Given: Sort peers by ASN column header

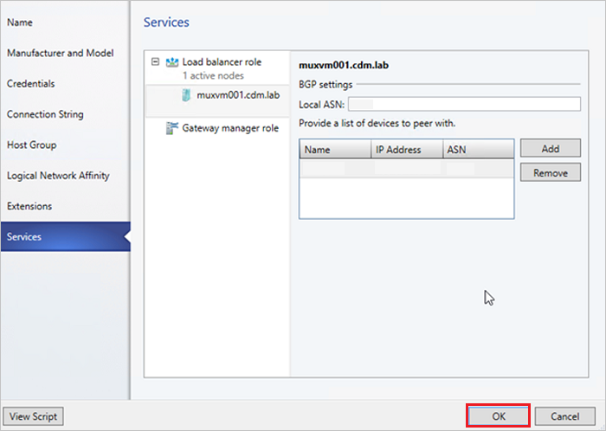Looking at the screenshot, I should pos(479,149).
